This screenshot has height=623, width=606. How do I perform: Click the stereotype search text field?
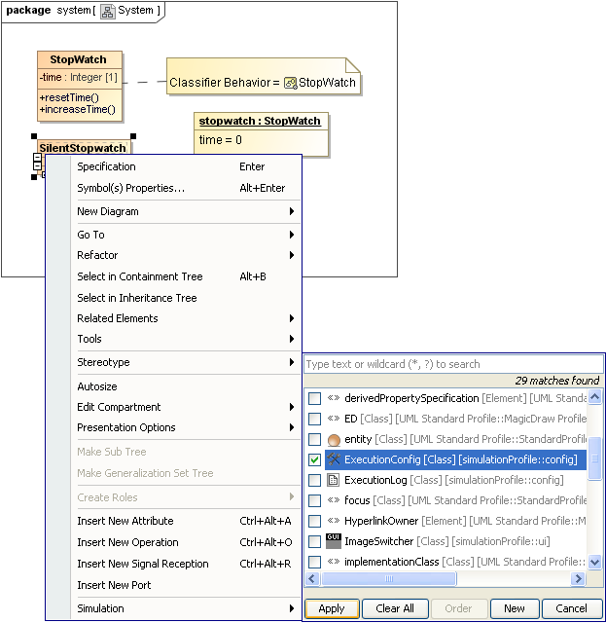point(453,364)
